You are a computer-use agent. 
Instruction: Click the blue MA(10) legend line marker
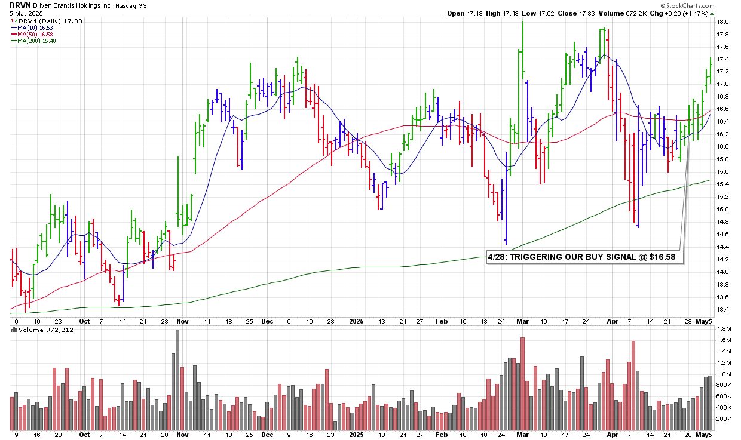coord(14,27)
